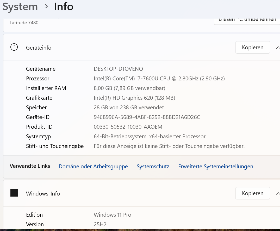Viewport: 280px width, 231px height.
Task: Click the Geräte-ID label
Action: pyautogui.click(x=38, y=117)
